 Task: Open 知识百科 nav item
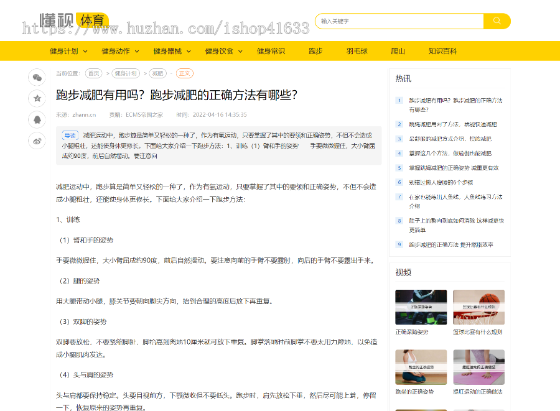[442, 51]
